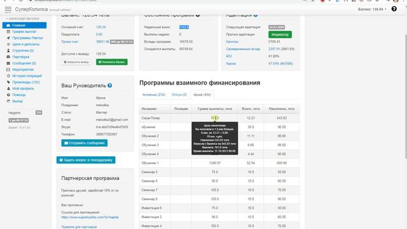The image size is (407, 229).
Task: Open Стратегии (0) page
Action: (x=23, y=51)
